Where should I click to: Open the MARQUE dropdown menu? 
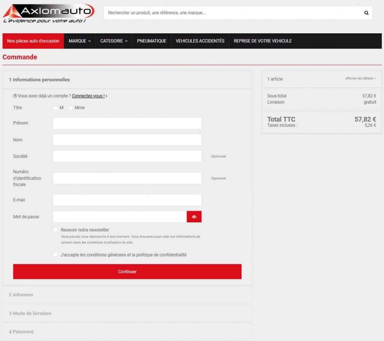[x=79, y=41]
